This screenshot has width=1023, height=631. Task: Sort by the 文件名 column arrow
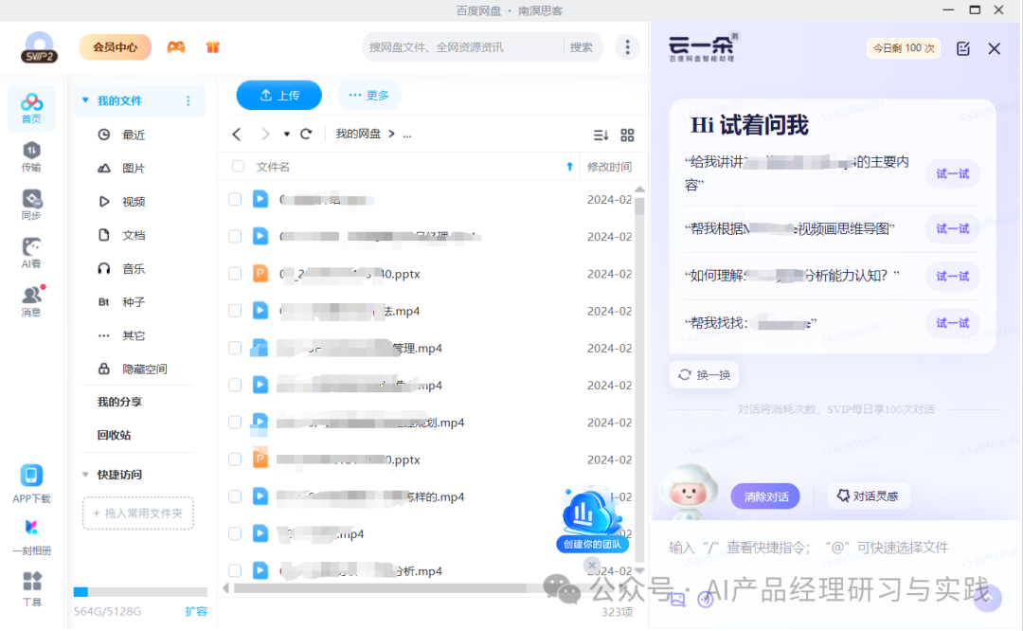click(x=569, y=167)
